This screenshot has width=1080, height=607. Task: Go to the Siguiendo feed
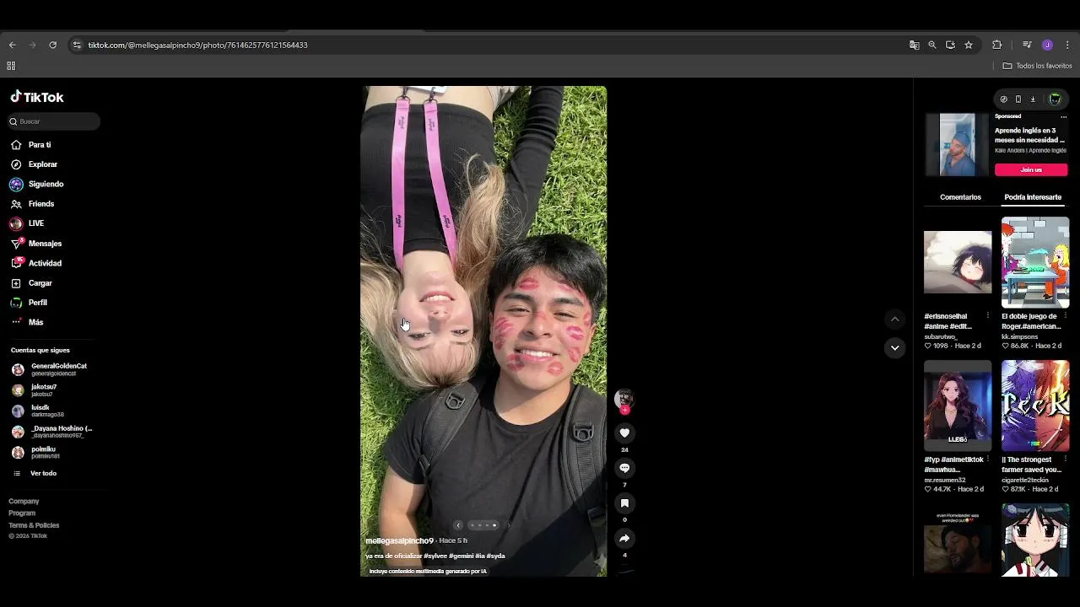click(36, 184)
